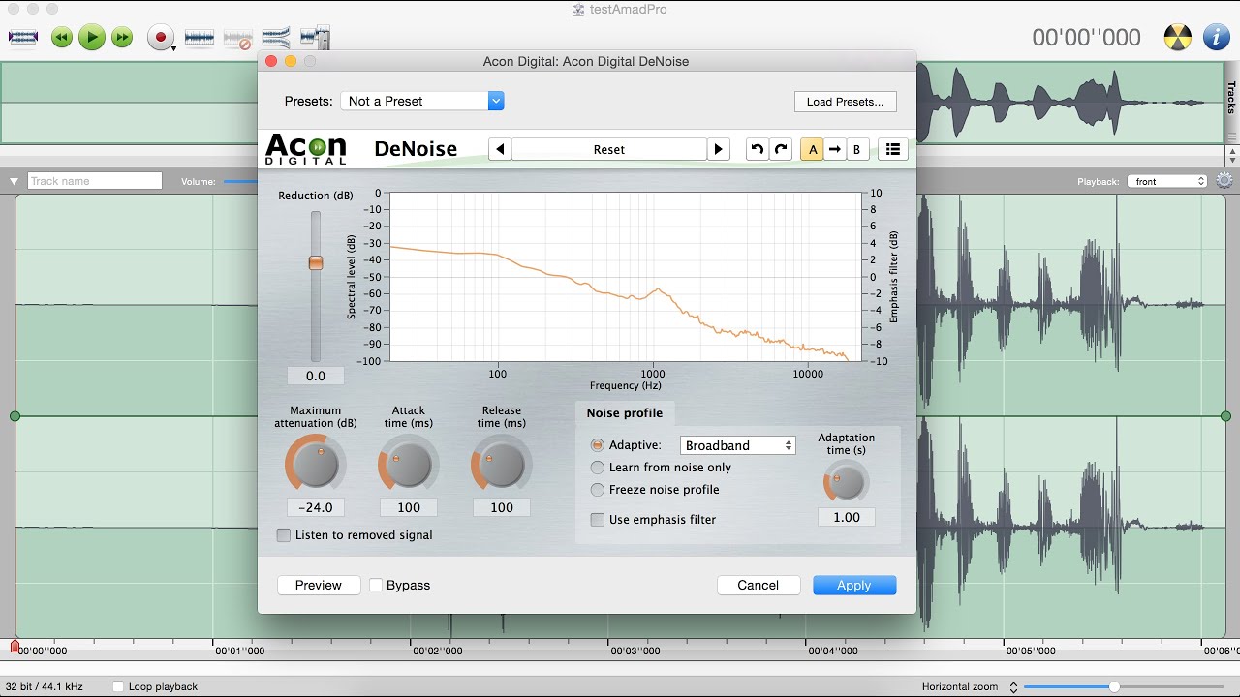Viewport: 1240px width, 697px height.
Task: Select Learn from noise only option
Action: 598,468
